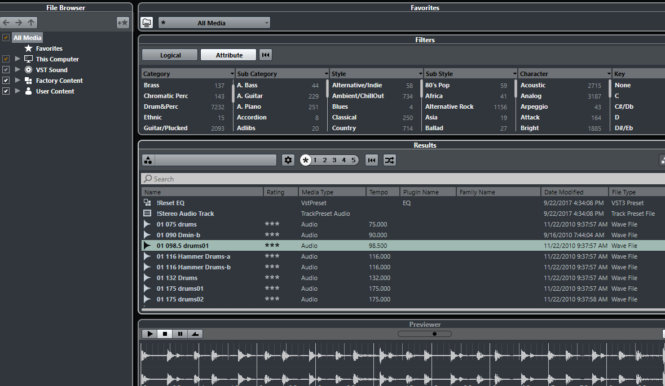Switch to the Logical filter tab

(x=170, y=55)
